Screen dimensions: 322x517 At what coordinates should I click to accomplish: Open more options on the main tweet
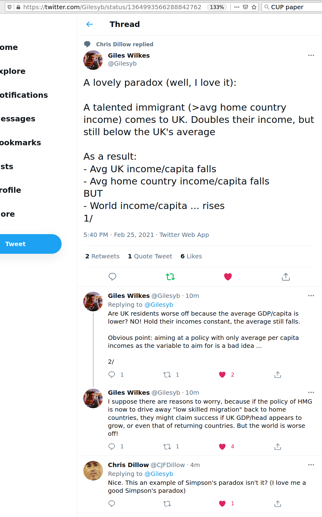[x=311, y=55]
